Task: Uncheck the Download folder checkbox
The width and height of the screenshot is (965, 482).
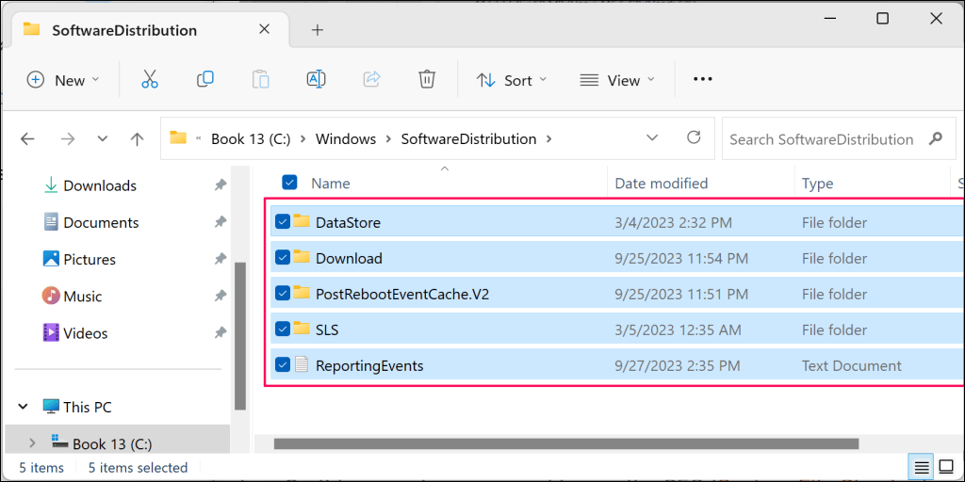Action: [283, 258]
